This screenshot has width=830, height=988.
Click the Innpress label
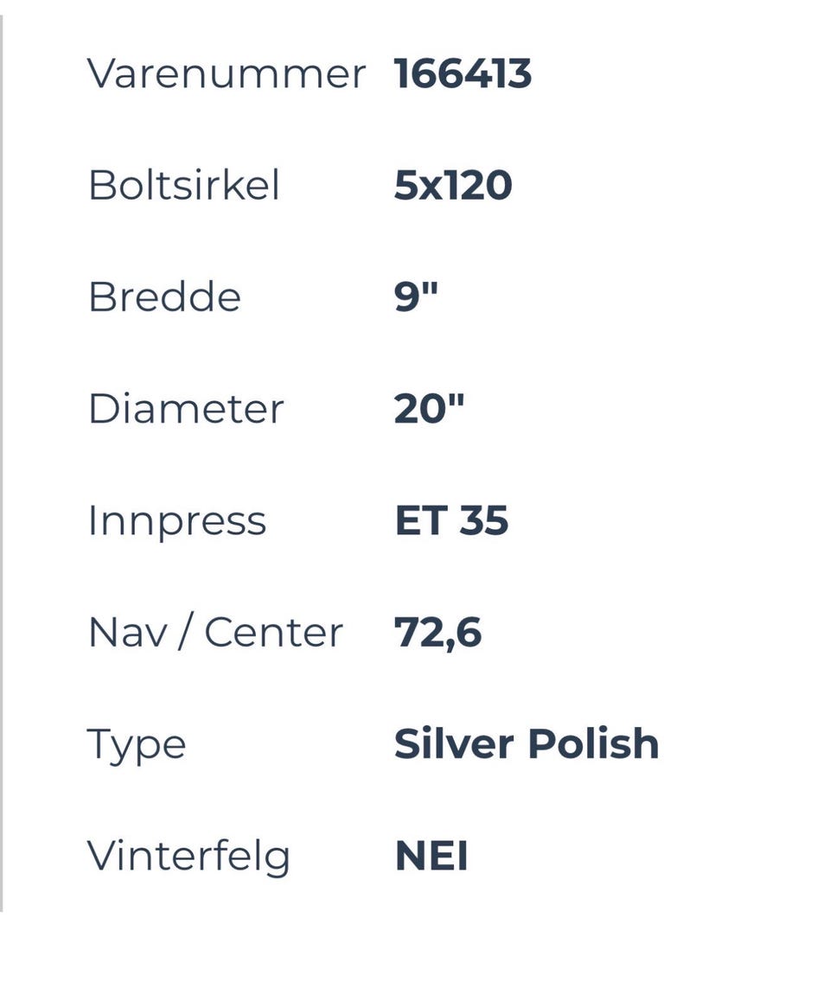[x=177, y=520]
